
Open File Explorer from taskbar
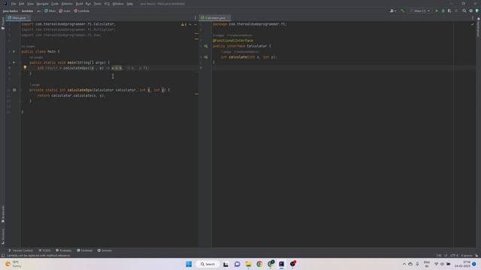pos(248,264)
